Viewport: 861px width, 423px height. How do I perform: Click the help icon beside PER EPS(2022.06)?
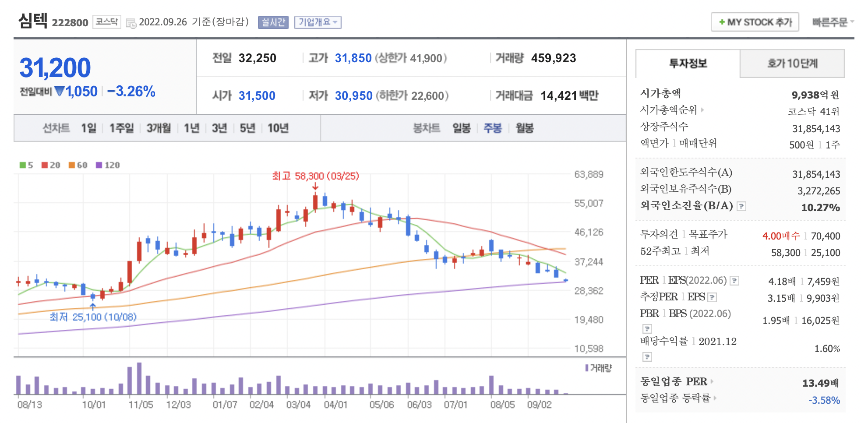735,281
